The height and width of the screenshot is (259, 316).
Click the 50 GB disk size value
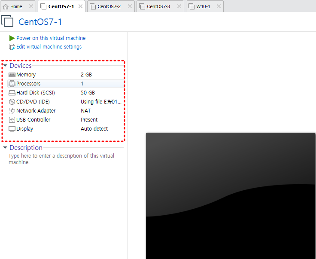tap(88, 93)
